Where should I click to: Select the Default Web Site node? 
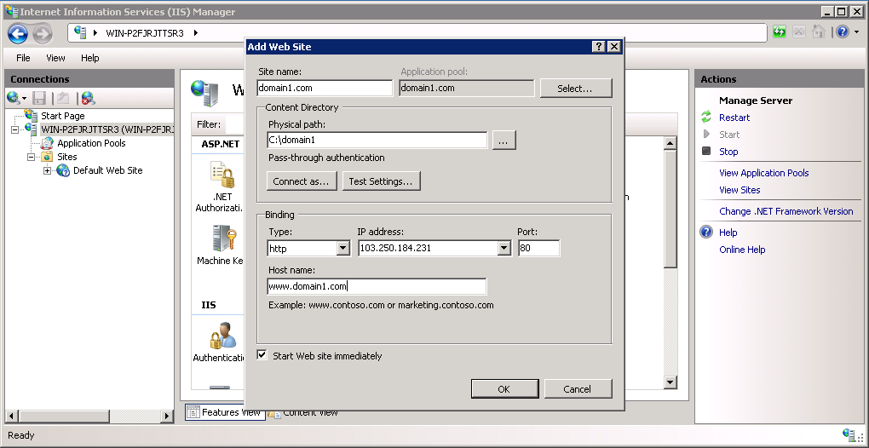pyautogui.click(x=108, y=170)
